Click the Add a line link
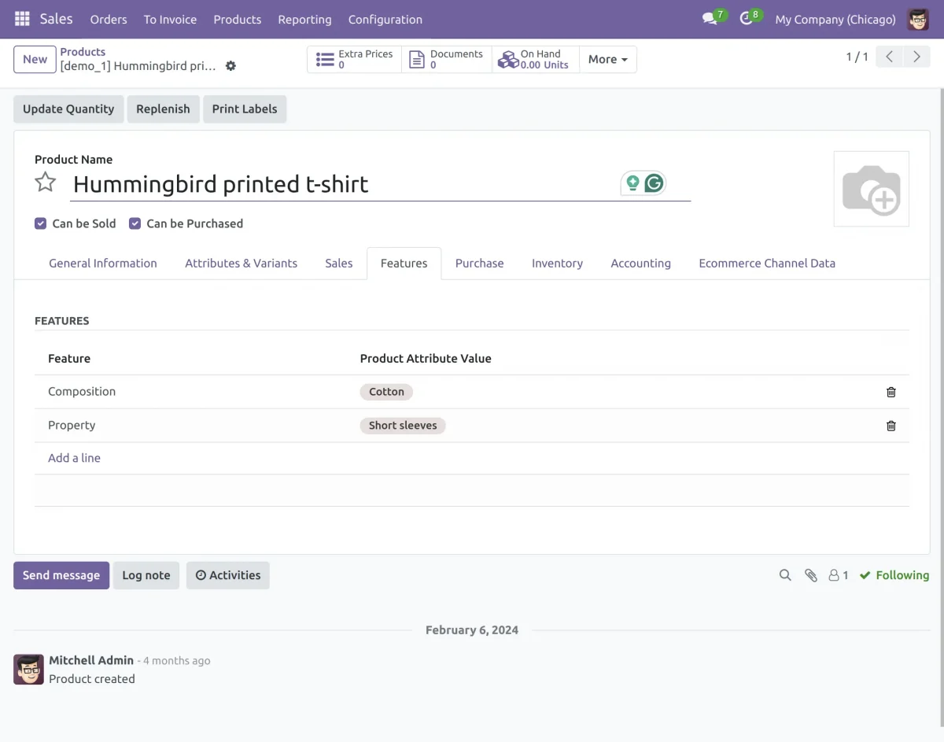Image resolution: width=944 pixels, height=742 pixels. 74,457
